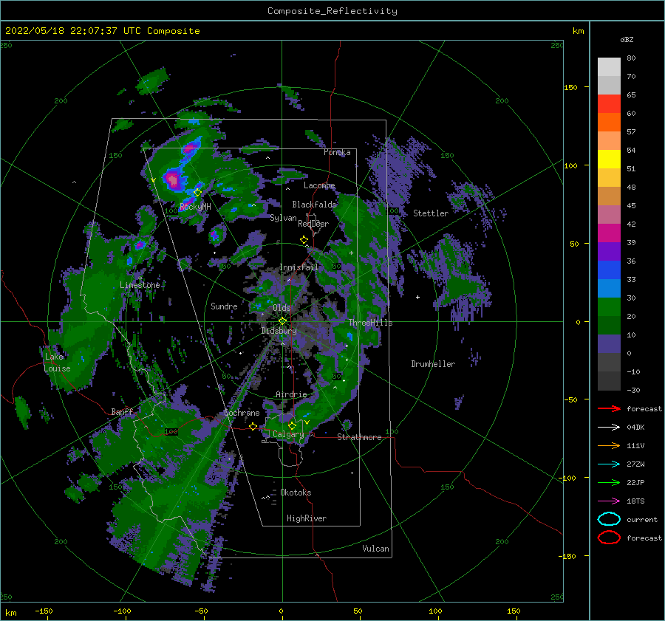
Task: Select the white 04DK arrow icon
Action: coord(609,428)
